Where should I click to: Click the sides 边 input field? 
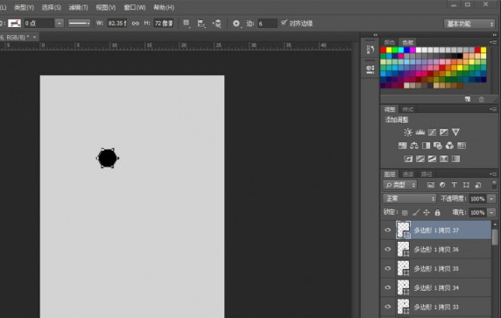coord(267,24)
